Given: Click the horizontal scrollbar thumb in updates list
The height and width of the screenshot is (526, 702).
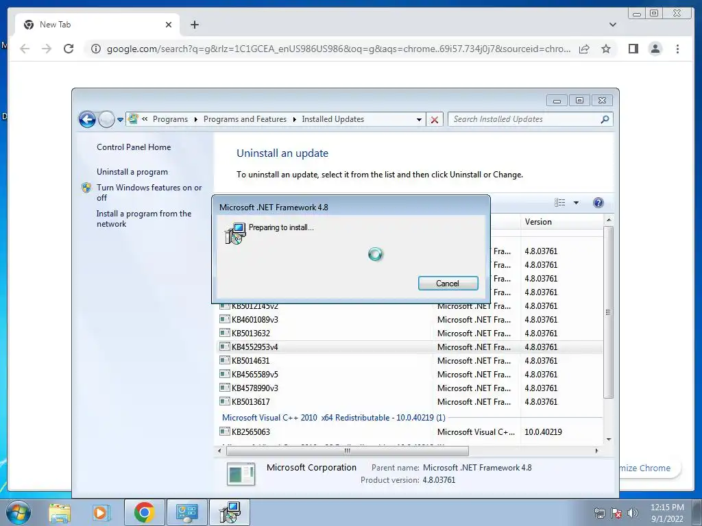Looking at the screenshot, I should coord(348,451).
